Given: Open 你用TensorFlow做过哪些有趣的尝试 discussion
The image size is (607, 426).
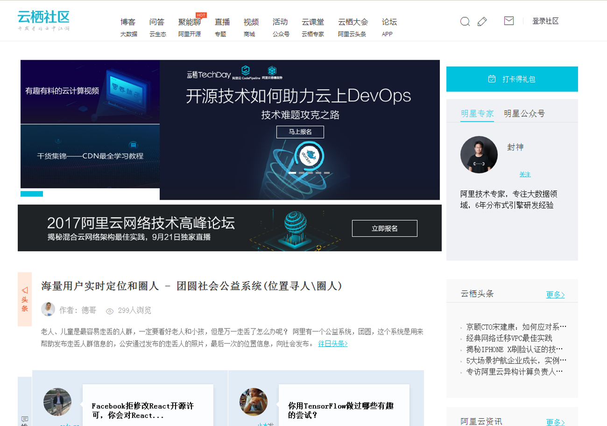Looking at the screenshot, I should pyautogui.click(x=341, y=411).
